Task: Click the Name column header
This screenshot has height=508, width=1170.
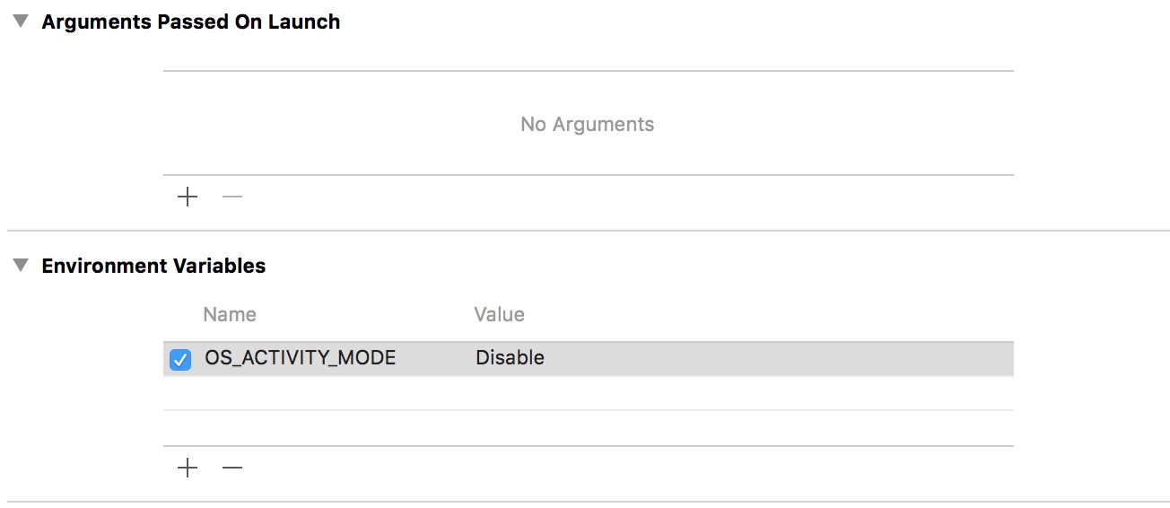Action: (x=230, y=315)
